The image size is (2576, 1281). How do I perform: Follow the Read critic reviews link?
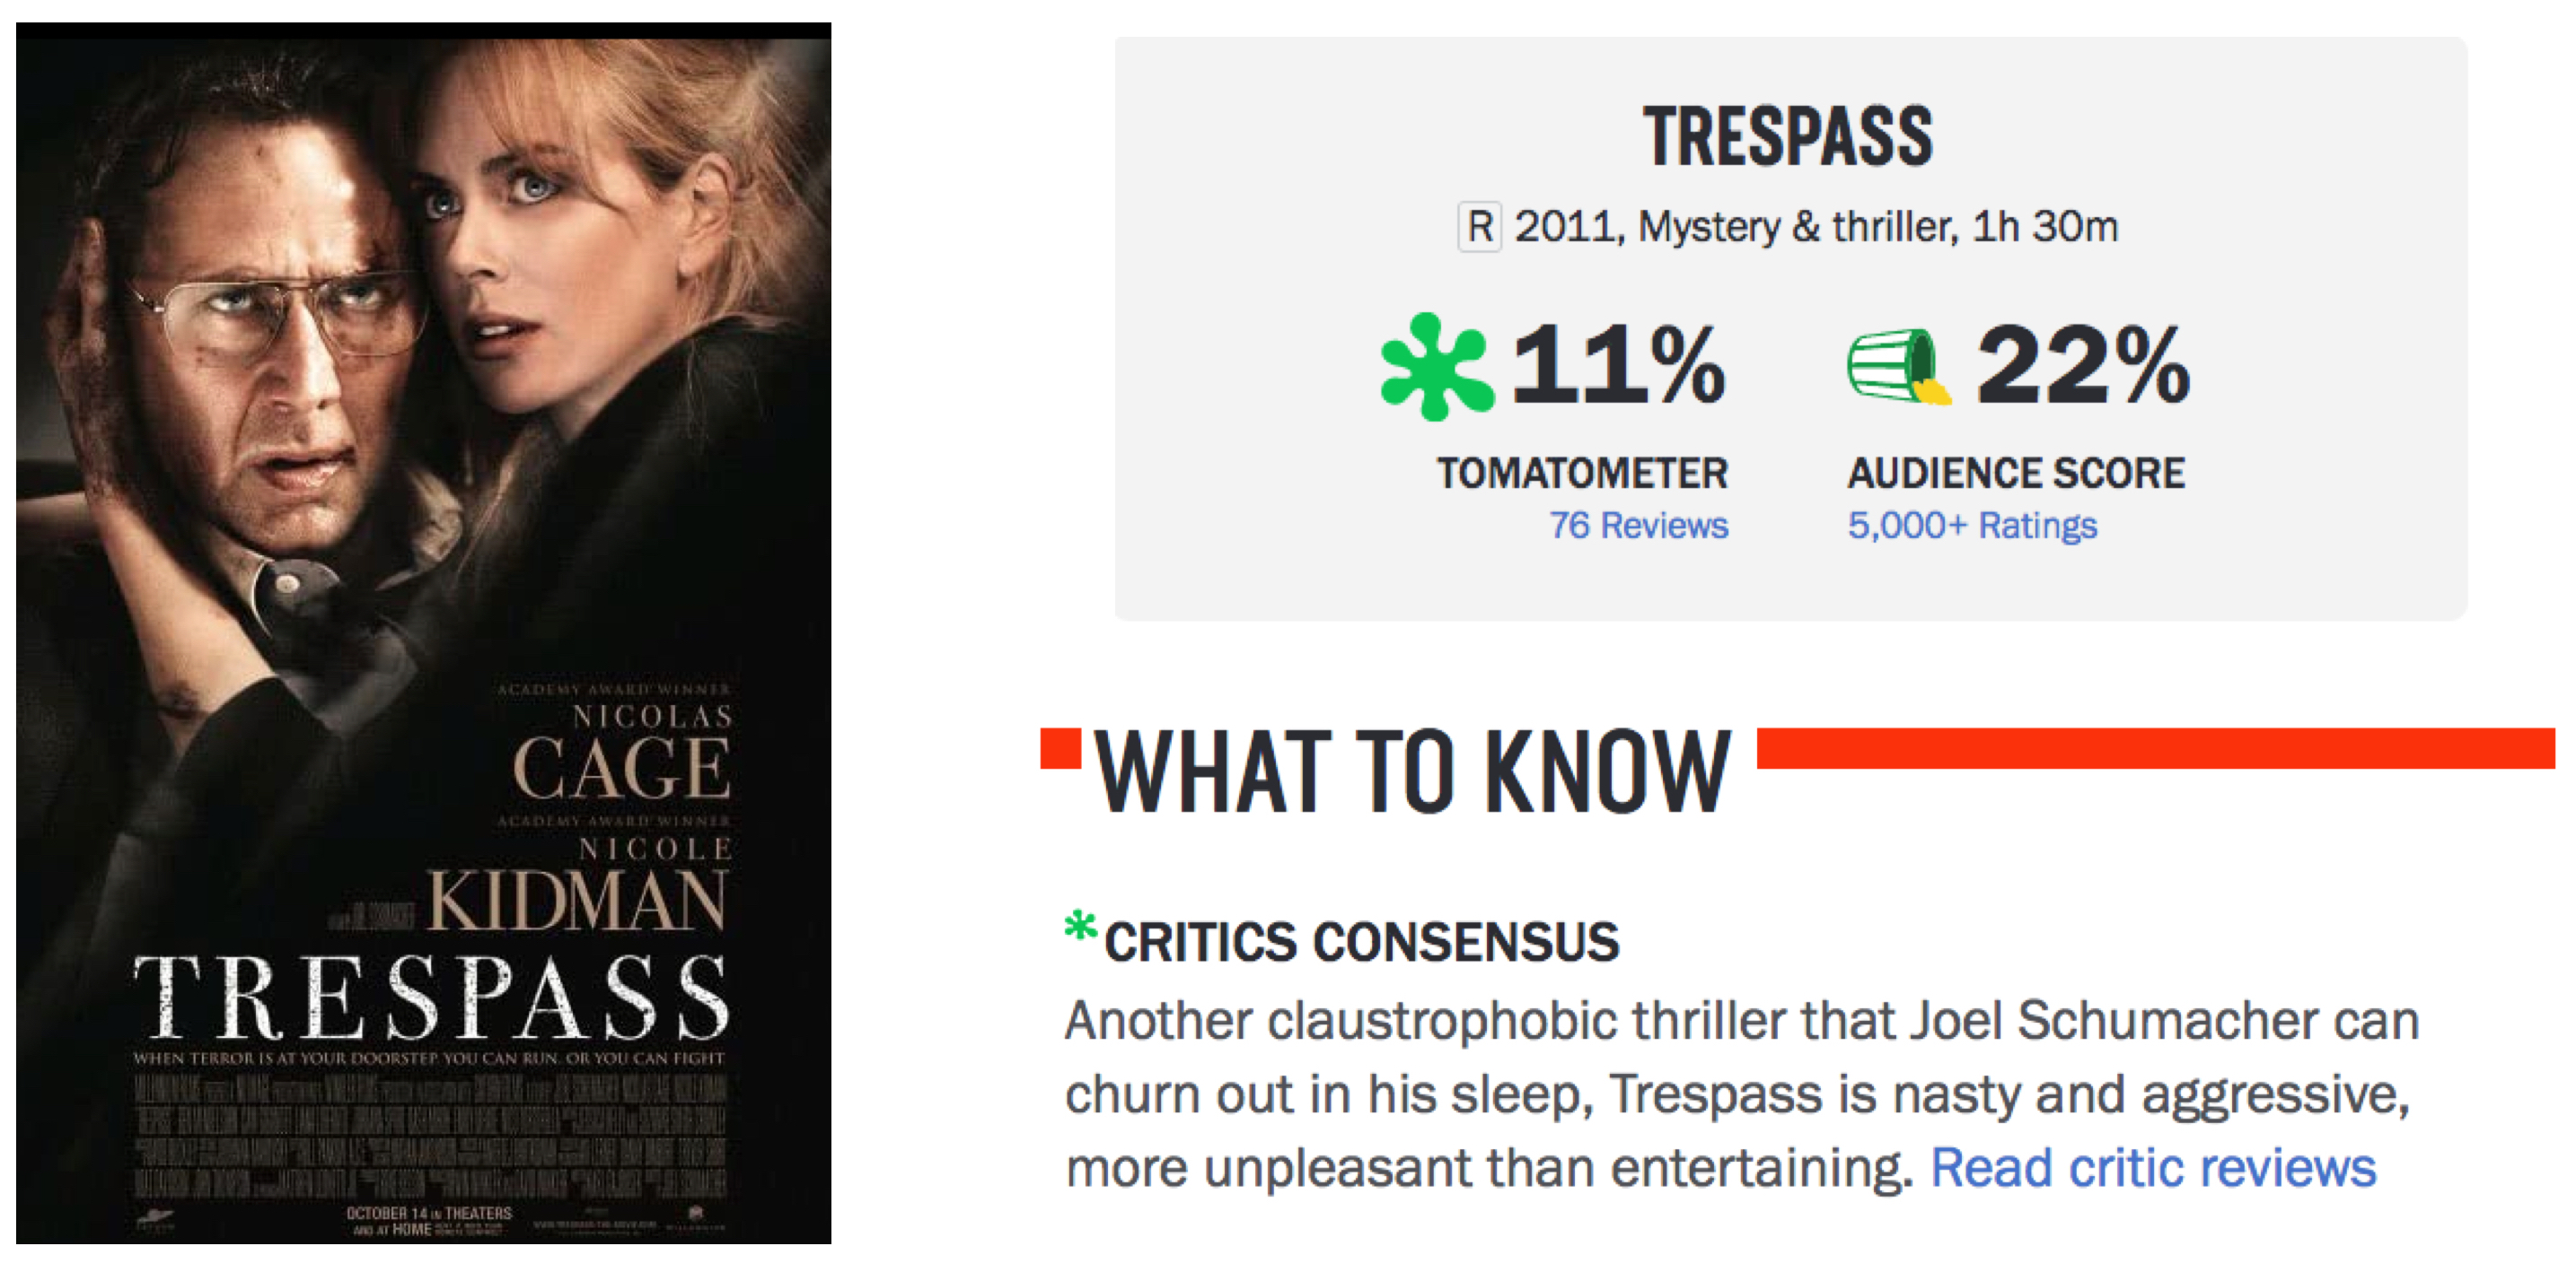tap(2152, 1167)
